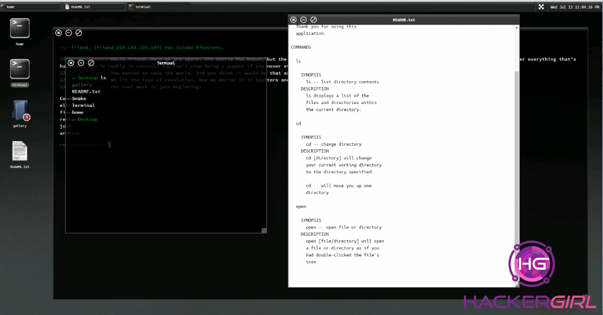This screenshot has height=315, width=603.
Task: Click 'README.txt' in the Terminal ls output
Action: coord(86,92)
